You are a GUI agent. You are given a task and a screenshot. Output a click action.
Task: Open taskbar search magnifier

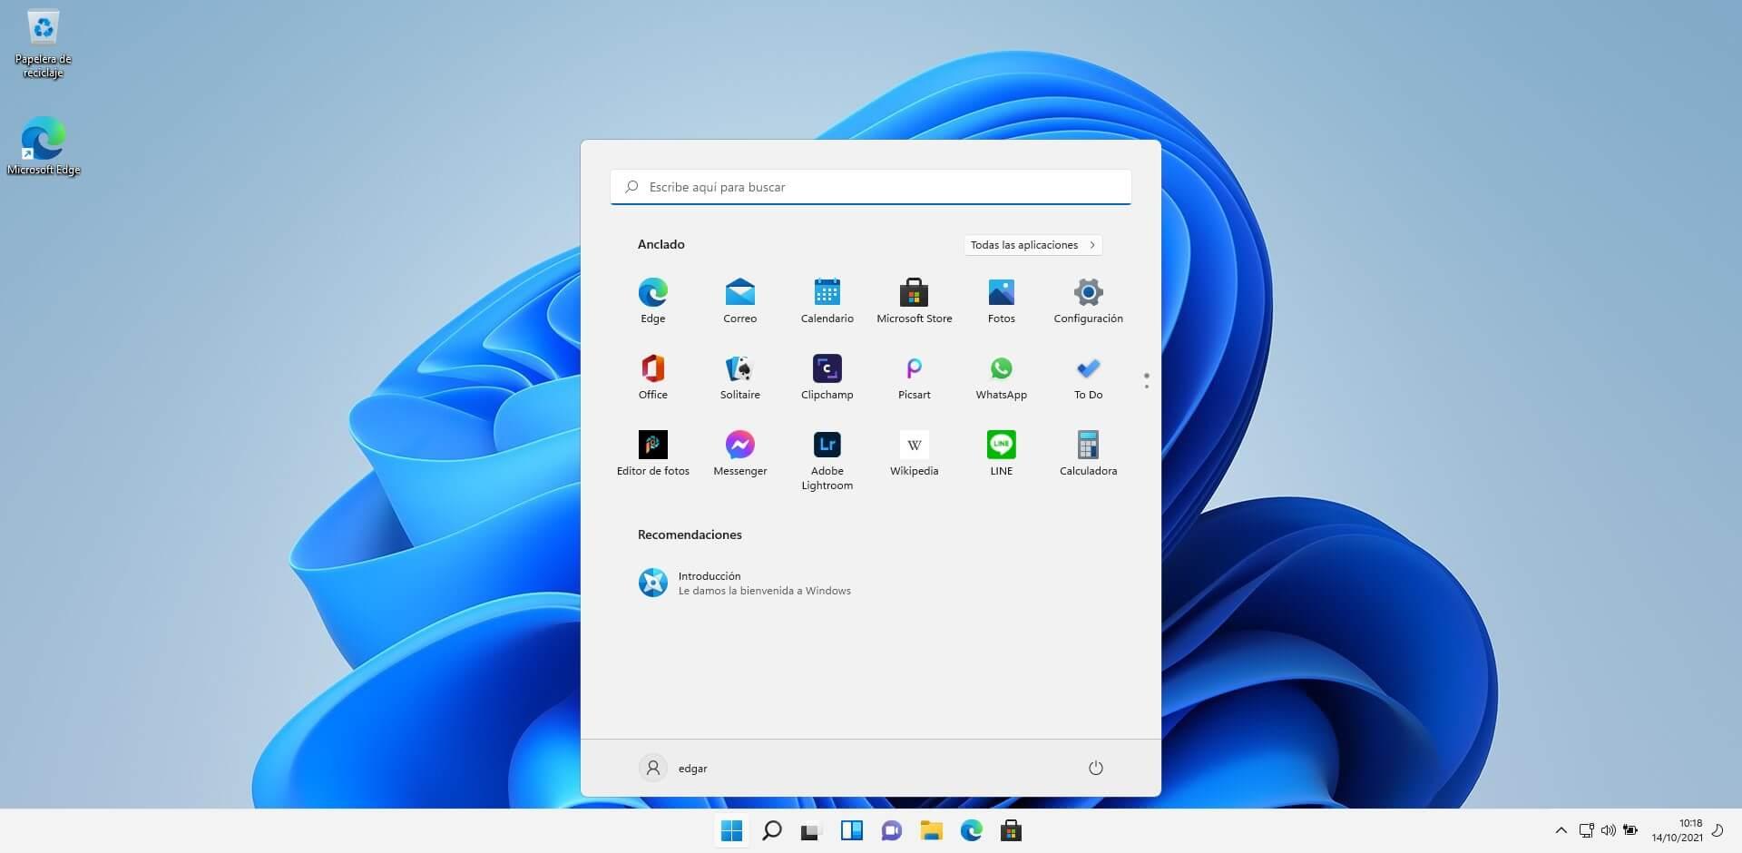click(772, 830)
